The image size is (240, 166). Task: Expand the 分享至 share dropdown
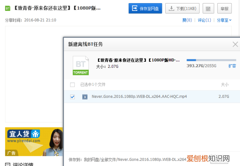click(224, 20)
